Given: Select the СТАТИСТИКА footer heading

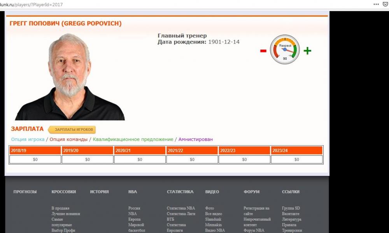Looking at the screenshot, I should coord(180,192).
